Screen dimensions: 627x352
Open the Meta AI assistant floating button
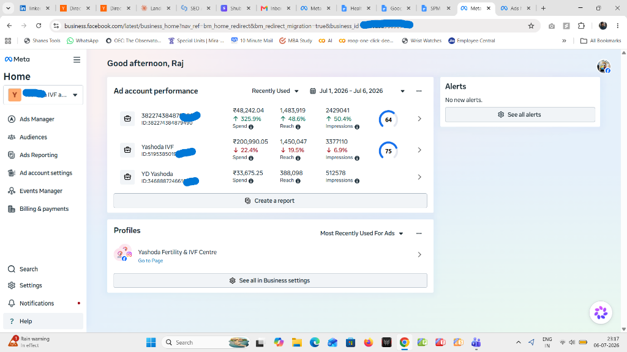coord(601,313)
